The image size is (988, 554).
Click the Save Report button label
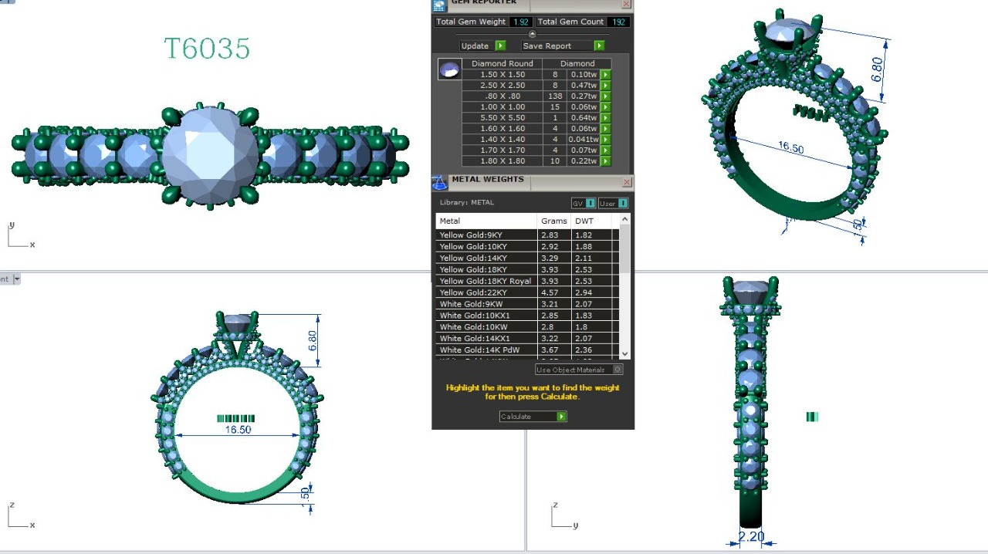[547, 46]
